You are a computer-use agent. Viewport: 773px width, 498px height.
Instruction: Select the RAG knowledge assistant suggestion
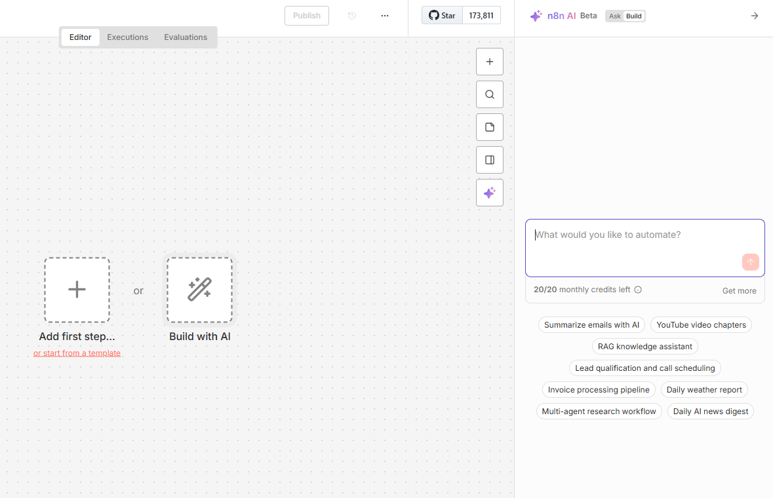coord(645,347)
